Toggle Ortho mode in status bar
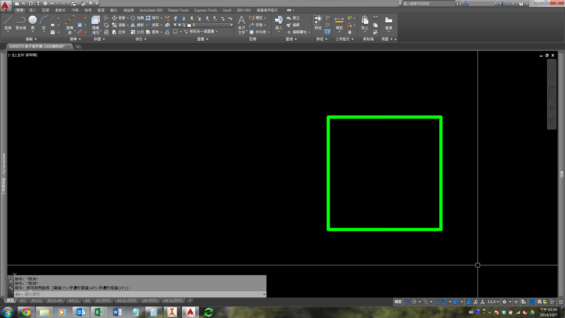Screen dimensions: 565x318 407,302
